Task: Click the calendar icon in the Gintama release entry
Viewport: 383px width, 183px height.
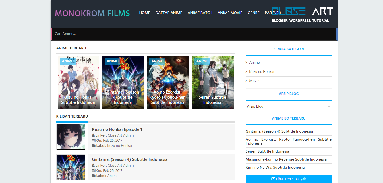Action: [94, 171]
